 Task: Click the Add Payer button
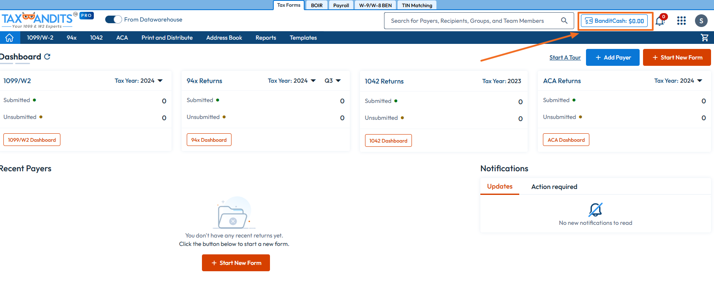coord(613,57)
